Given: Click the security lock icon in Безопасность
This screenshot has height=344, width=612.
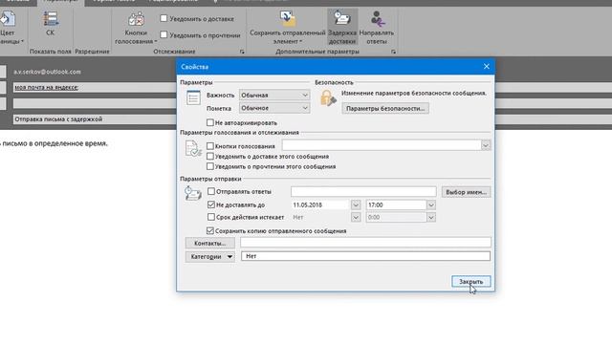Looking at the screenshot, I should pyautogui.click(x=328, y=98).
